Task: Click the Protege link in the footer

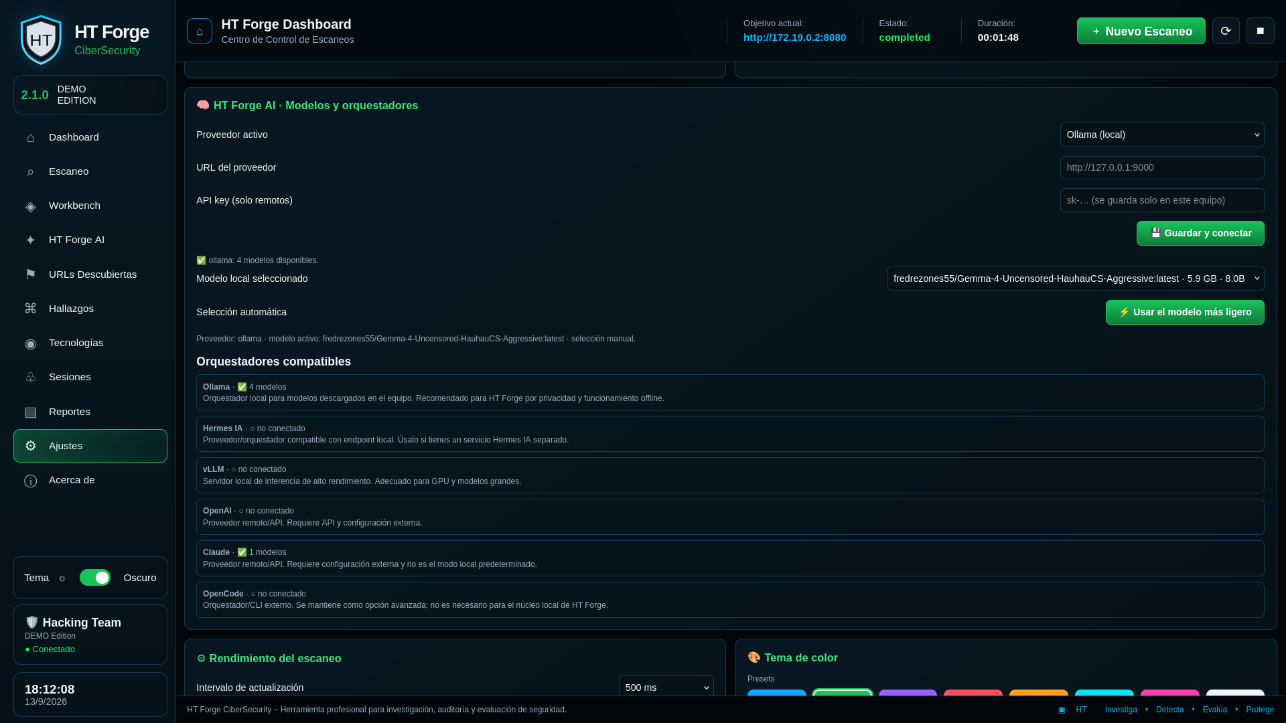Action: (1260, 710)
